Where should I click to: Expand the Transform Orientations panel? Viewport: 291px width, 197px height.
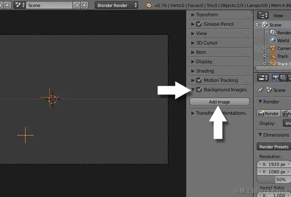(193, 113)
